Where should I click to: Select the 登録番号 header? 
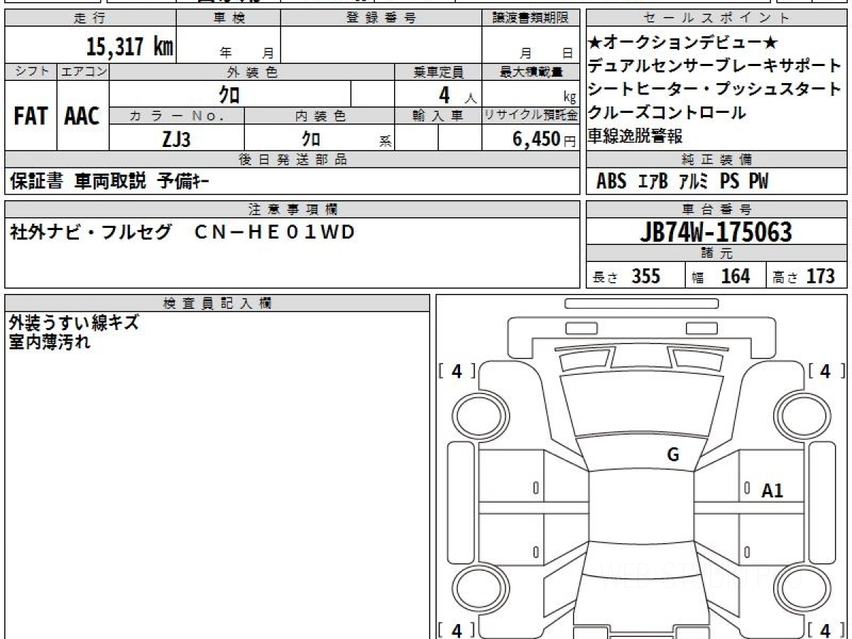(x=381, y=18)
